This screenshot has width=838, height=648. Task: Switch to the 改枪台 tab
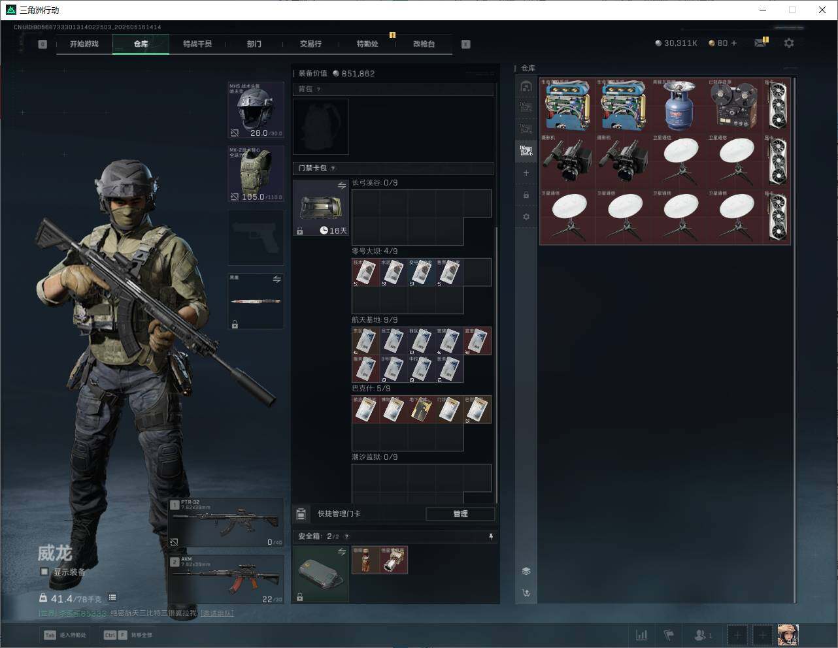coord(424,44)
